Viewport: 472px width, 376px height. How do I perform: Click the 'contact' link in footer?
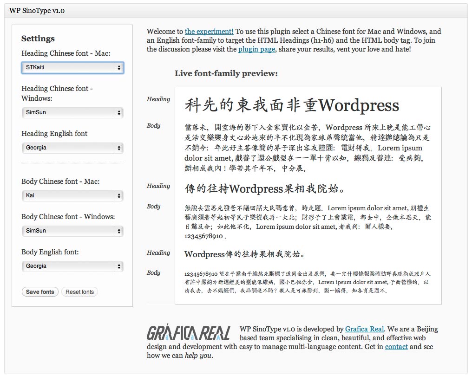tap(396, 347)
